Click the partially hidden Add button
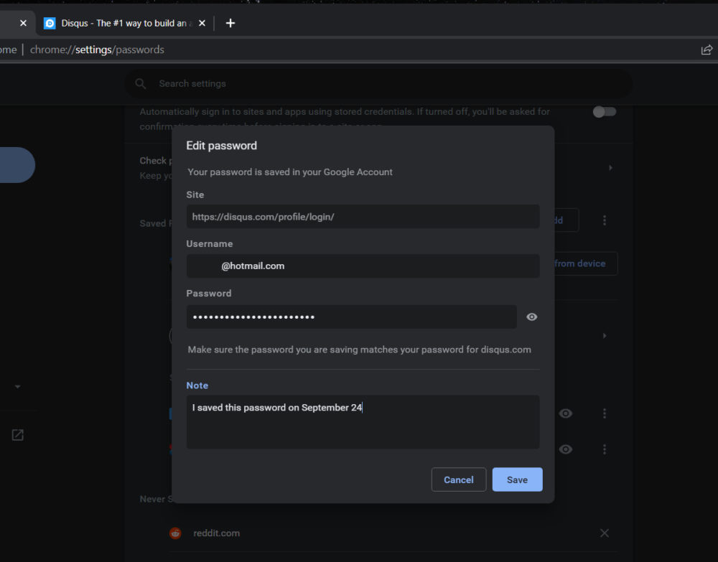Image resolution: width=718 pixels, height=562 pixels. click(567, 220)
